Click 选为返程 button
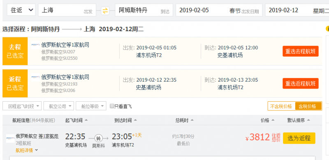The image size is (329, 160). coord(299,138)
